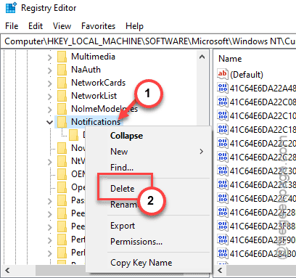Choose Copy Key Name in context menu
The image size is (296, 278).
[x=141, y=263]
